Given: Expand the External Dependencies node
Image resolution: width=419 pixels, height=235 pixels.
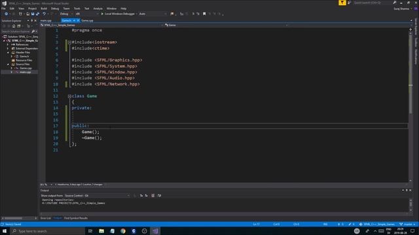Looking at the screenshot, I should tap(8, 48).
